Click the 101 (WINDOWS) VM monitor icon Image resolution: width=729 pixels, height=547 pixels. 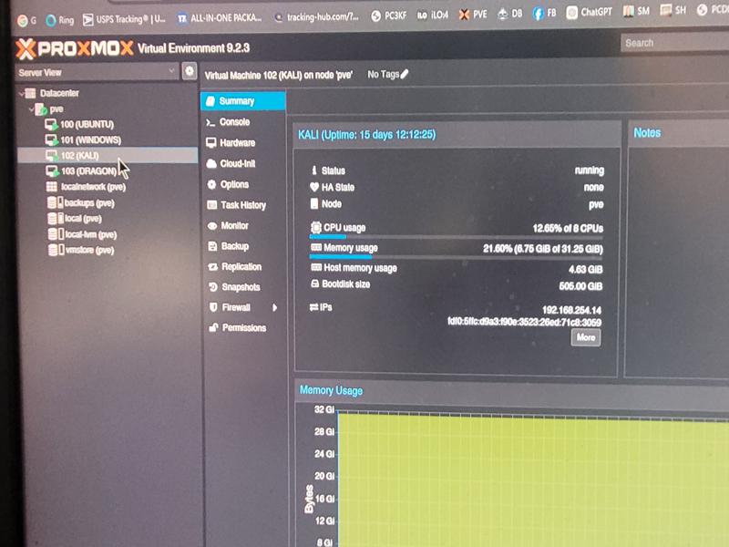pyautogui.click(x=51, y=139)
